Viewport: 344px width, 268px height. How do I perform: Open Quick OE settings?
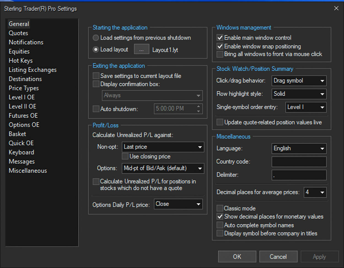tap(21, 143)
